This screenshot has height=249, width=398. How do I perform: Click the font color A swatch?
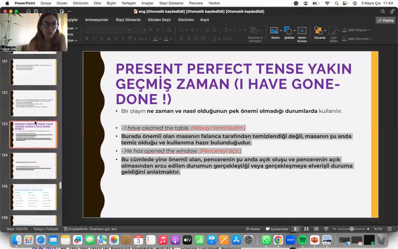pos(166,39)
